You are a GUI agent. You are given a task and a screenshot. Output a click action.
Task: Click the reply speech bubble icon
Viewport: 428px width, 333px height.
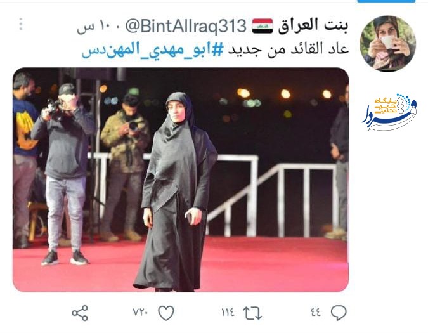(339, 313)
